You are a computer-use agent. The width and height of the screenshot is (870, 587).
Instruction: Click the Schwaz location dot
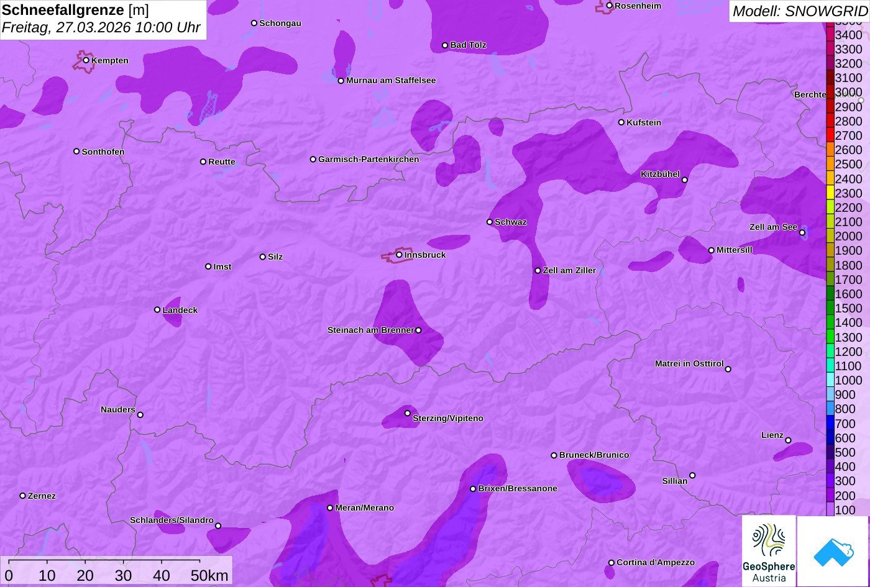490,222
